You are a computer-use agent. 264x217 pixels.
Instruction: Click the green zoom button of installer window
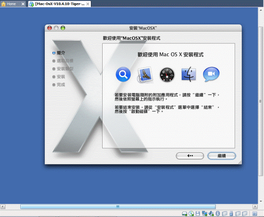coord(63,28)
